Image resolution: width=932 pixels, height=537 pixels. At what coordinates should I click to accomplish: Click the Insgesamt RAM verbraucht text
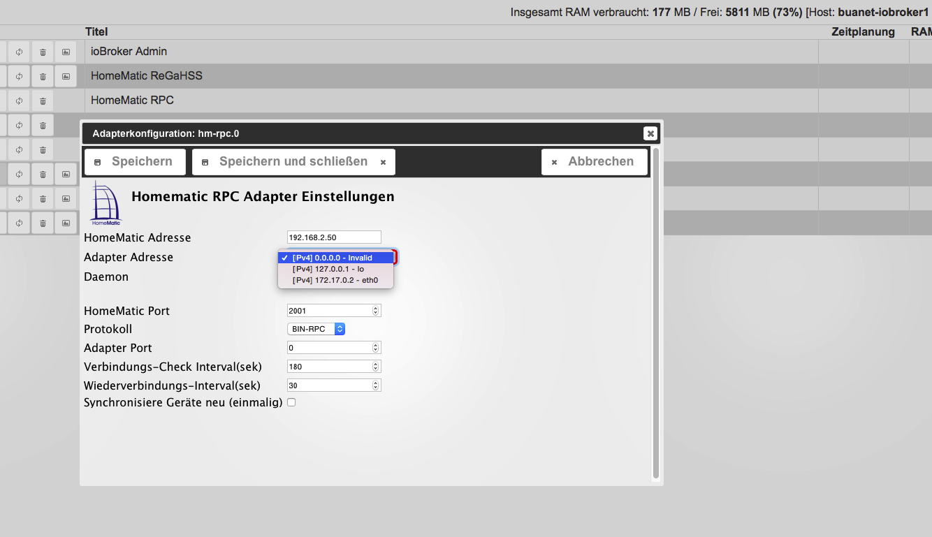click(x=580, y=13)
